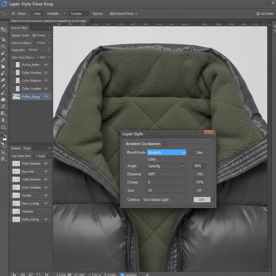Click the Size button beside Blend Mode
This screenshot has width=276, height=276.
tap(199, 153)
